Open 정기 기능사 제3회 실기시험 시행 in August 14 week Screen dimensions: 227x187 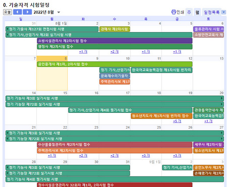(x=115, y=98)
